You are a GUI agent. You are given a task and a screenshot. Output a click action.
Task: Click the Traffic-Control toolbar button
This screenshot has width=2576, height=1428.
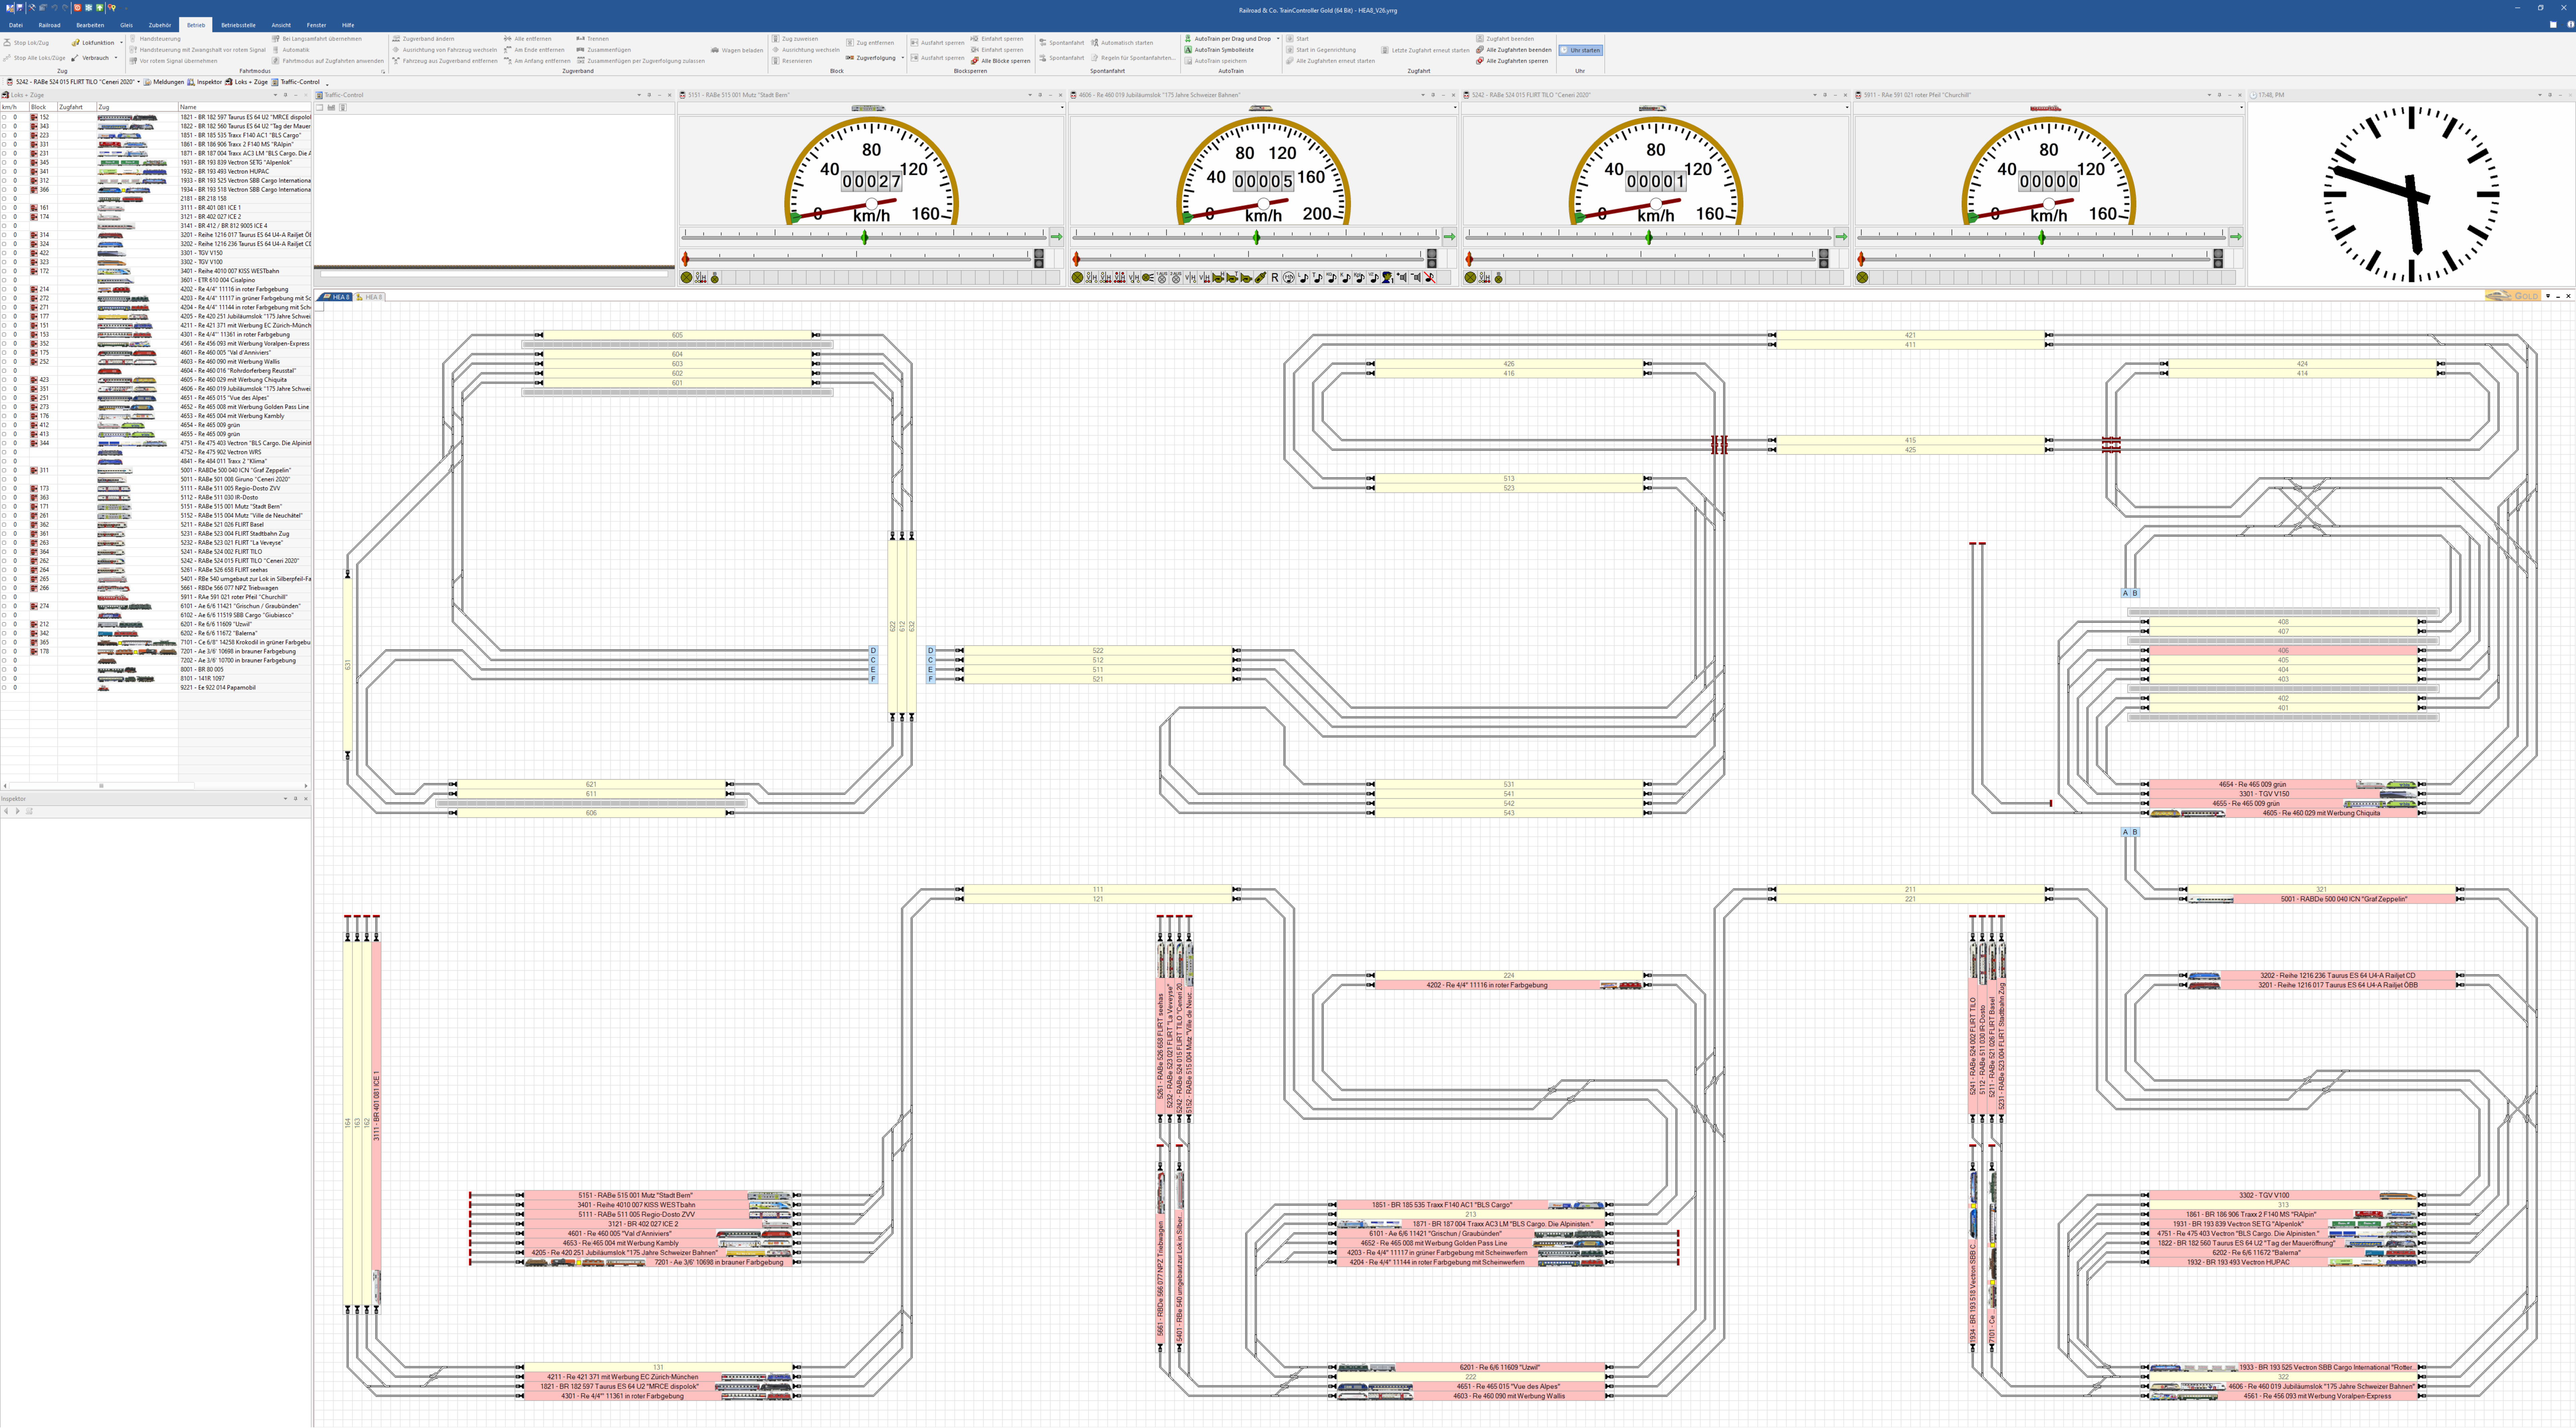[296, 82]
